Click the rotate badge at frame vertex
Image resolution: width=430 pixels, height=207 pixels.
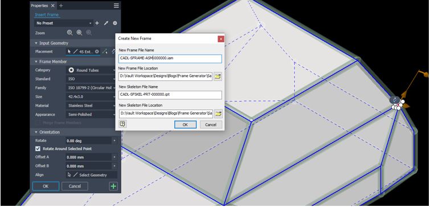(395, 100)
